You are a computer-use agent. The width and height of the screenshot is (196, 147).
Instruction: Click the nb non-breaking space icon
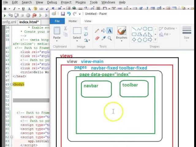(x=41, y=9)
